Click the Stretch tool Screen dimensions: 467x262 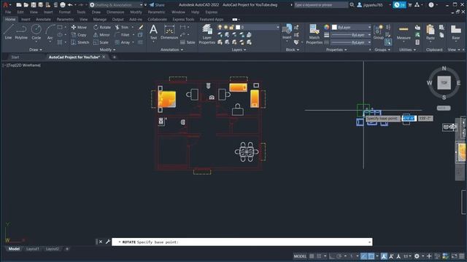point(80,42)
